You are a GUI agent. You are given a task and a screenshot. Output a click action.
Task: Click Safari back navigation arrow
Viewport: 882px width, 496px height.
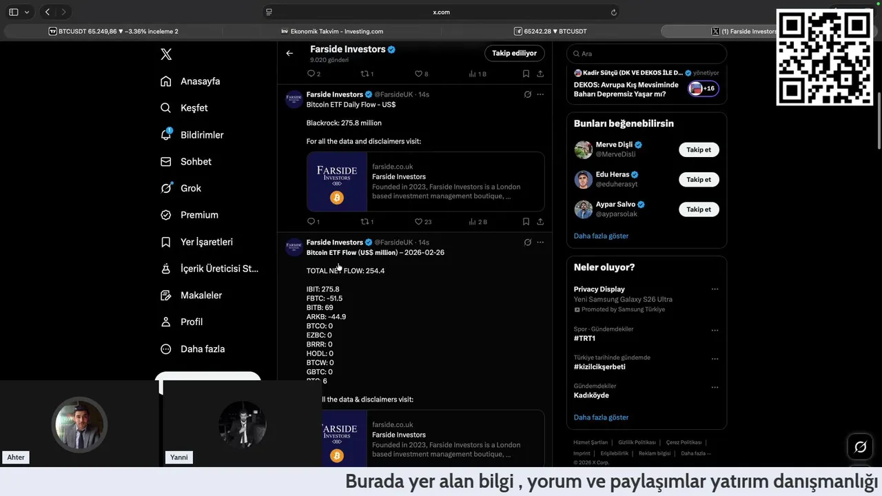[48, 12]
